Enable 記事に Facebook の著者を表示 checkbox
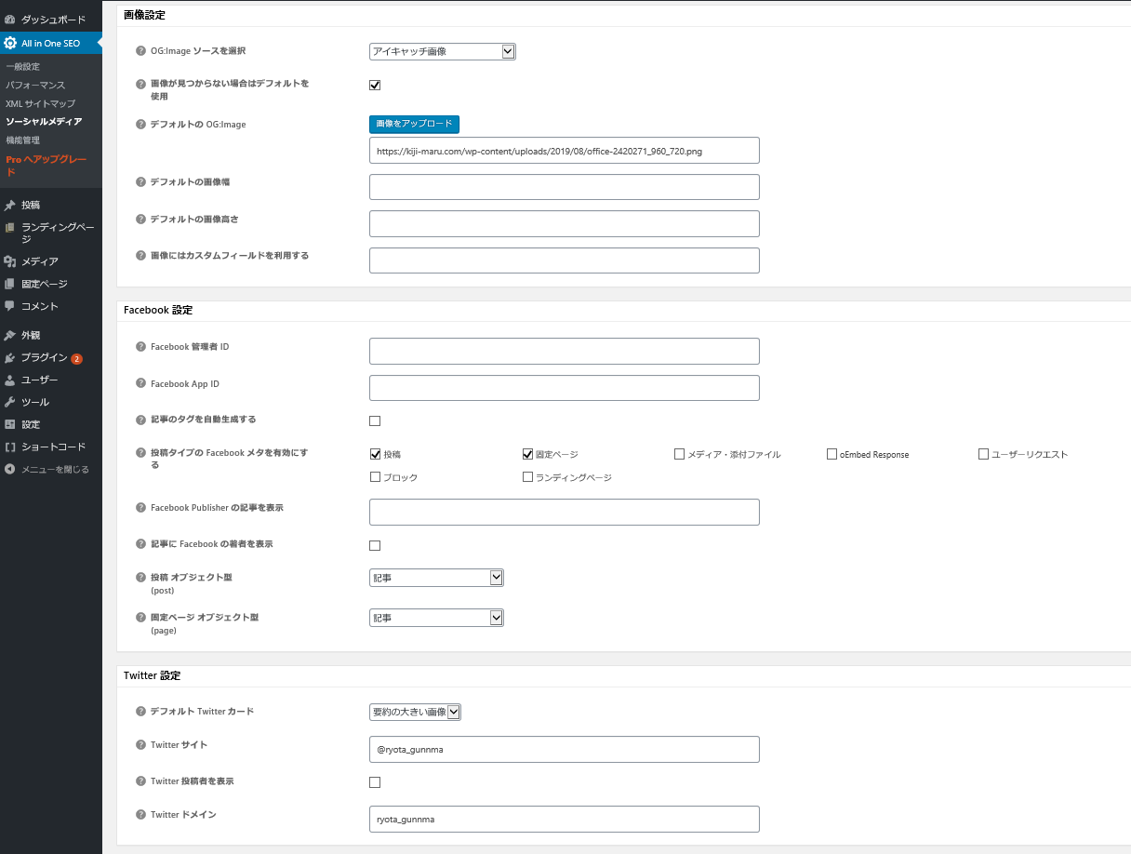The width and height of the screenshot is (1131, 854). (375, 545)
